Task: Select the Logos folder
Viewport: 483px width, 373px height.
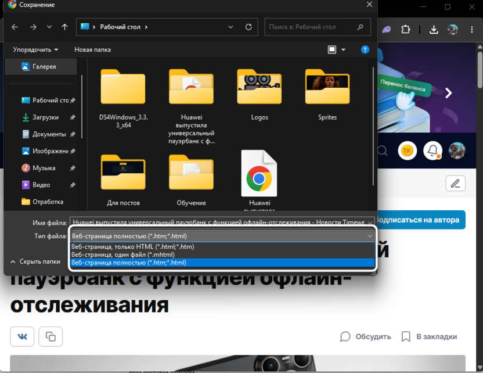Action: [x=259, y=95]
